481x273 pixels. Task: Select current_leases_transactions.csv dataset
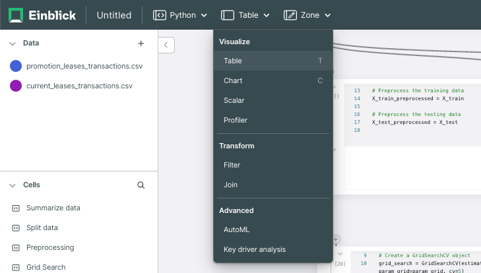[79, 86]
